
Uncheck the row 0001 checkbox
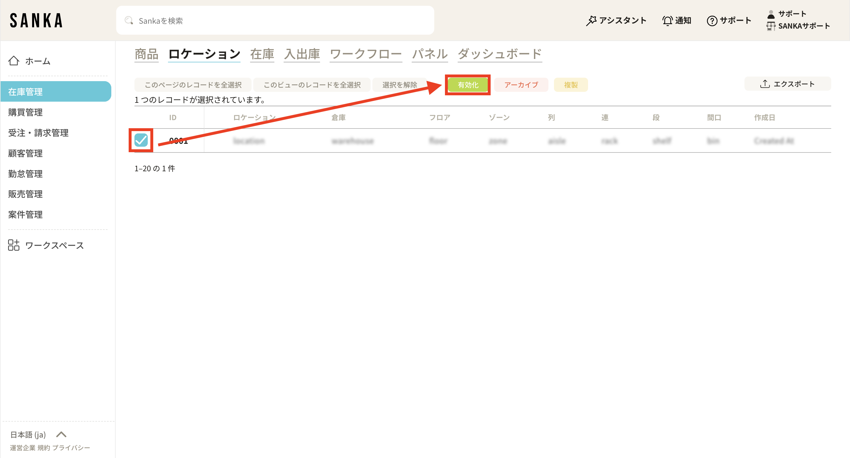(141, 140)
